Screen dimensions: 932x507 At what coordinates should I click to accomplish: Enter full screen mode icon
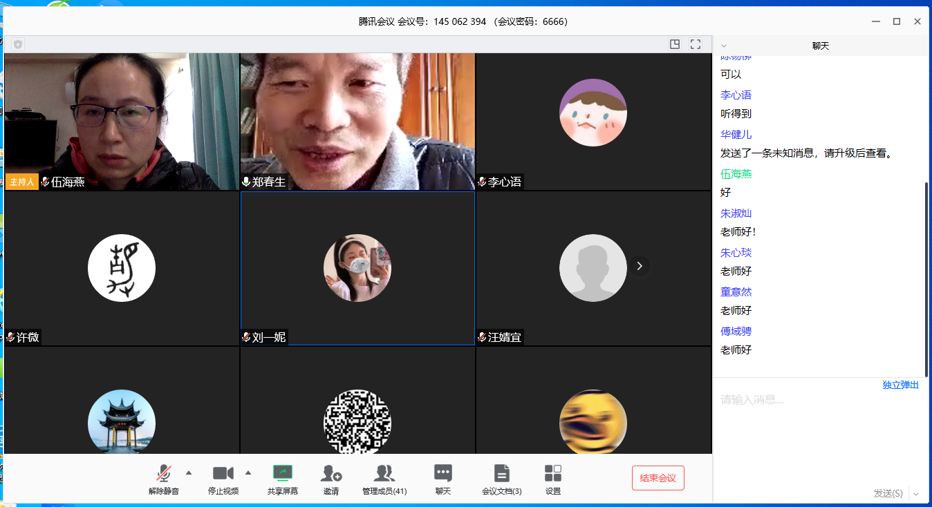pos(696,44)
